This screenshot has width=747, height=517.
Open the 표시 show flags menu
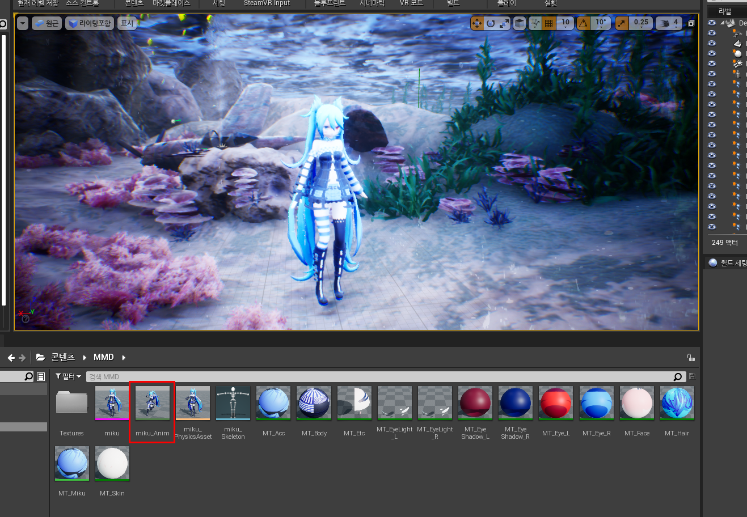(x=127, y=23)
